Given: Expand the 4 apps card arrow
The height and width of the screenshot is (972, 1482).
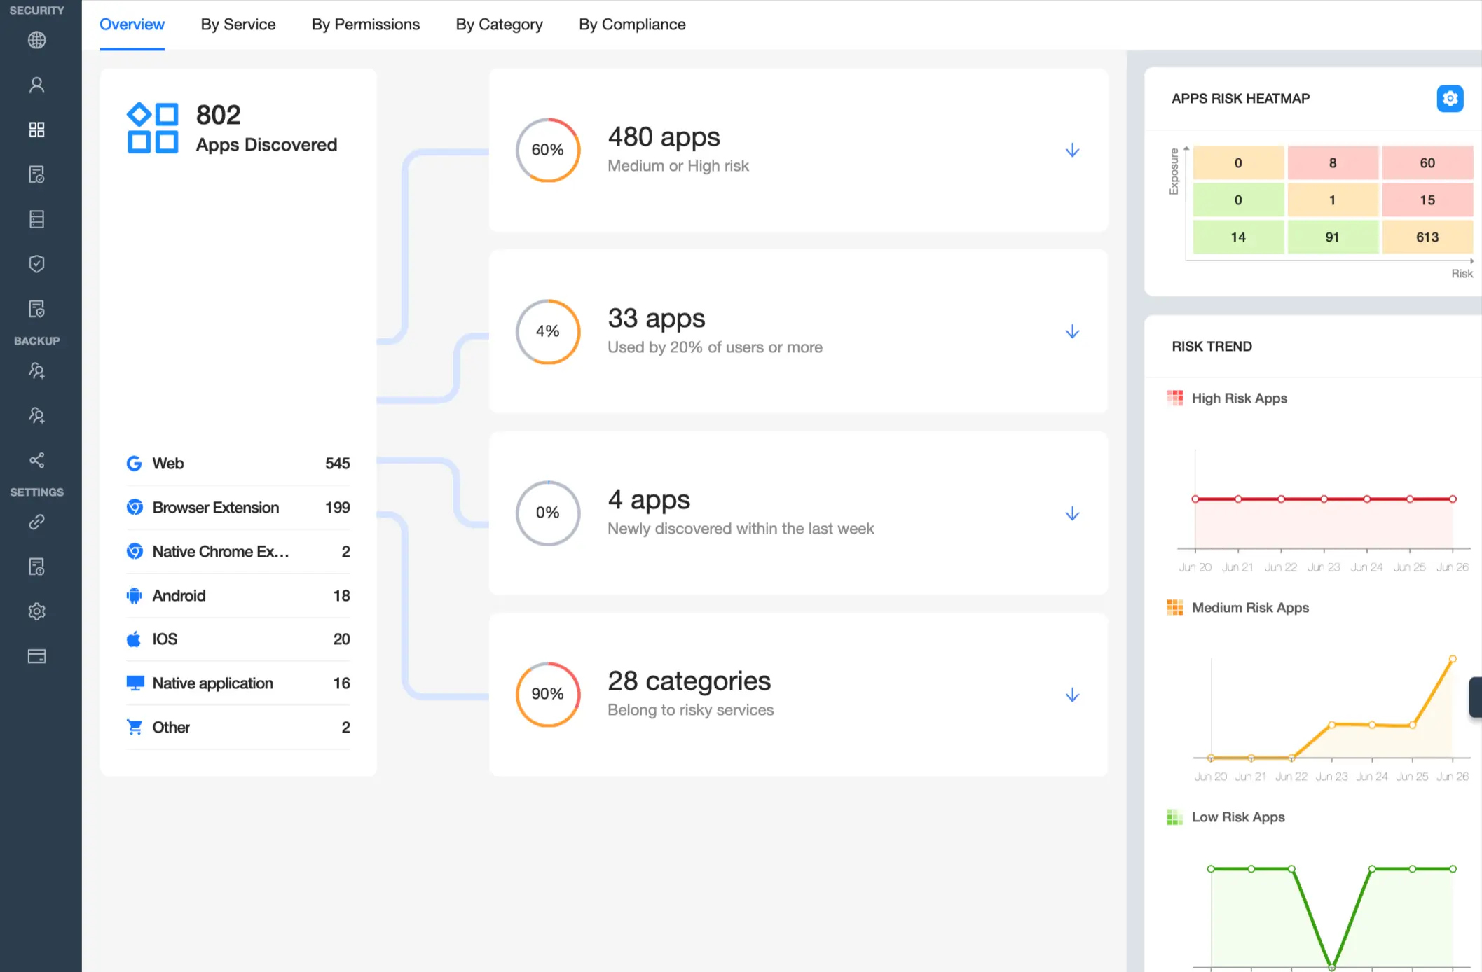Looking at the screenshot, I should (x=1072, y=513).
